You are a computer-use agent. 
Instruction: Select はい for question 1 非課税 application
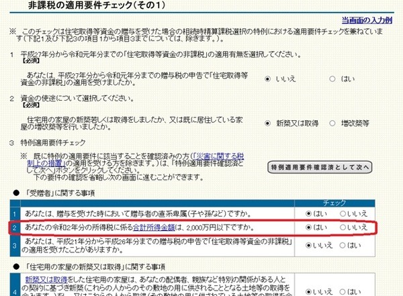pos(332,79)
